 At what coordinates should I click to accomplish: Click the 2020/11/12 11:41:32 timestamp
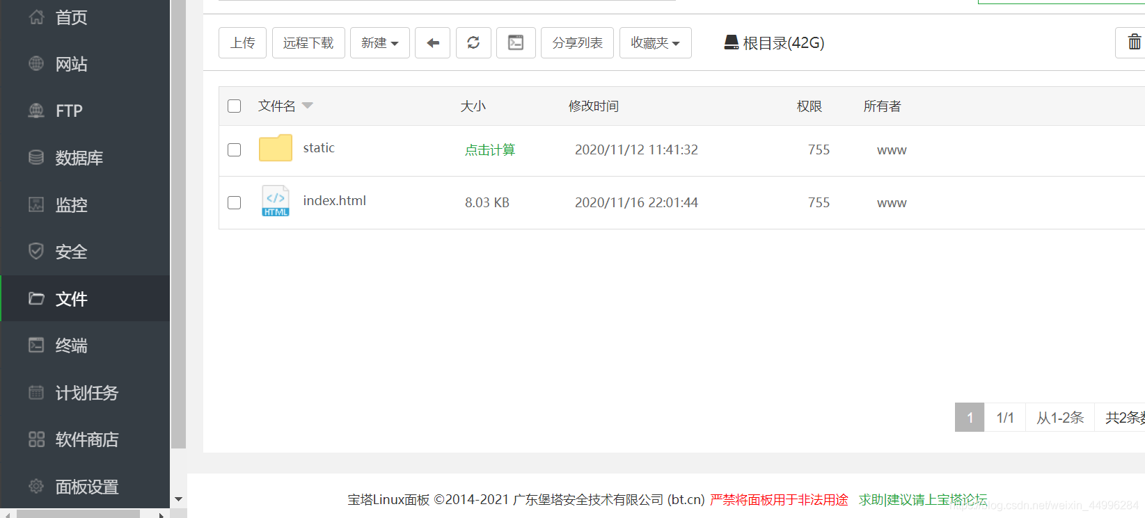(x=636, y=149)
